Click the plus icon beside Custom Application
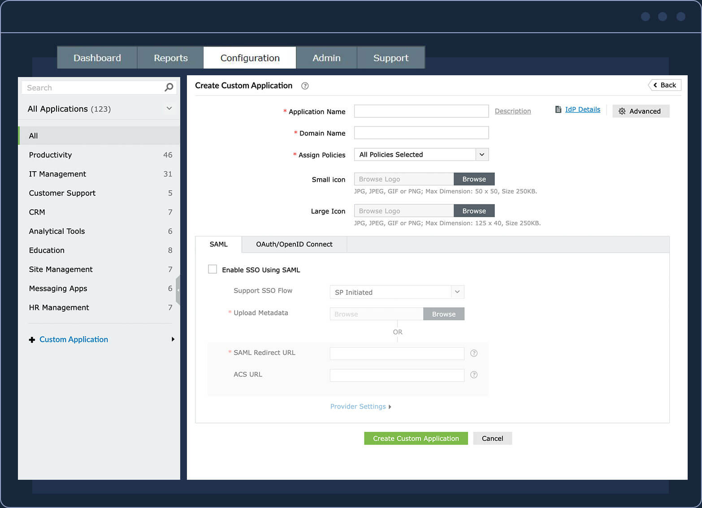The width and height of the screenshot is (702, 508). [x=32, y=340]
